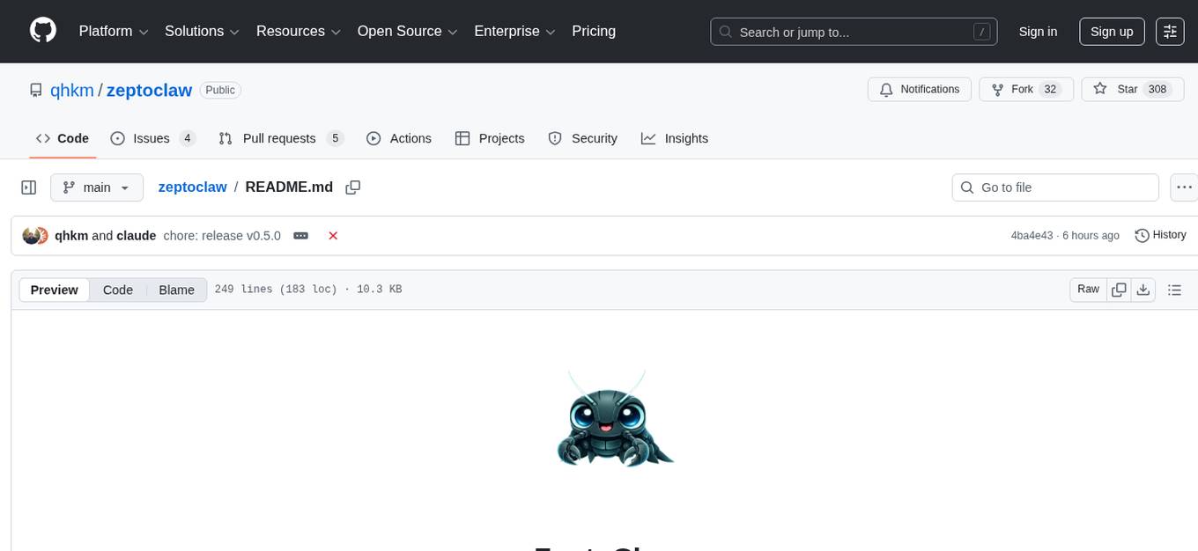Download the raw README file icon
The width and height of the screenshot is (1198, 551).
point(1143,289)
